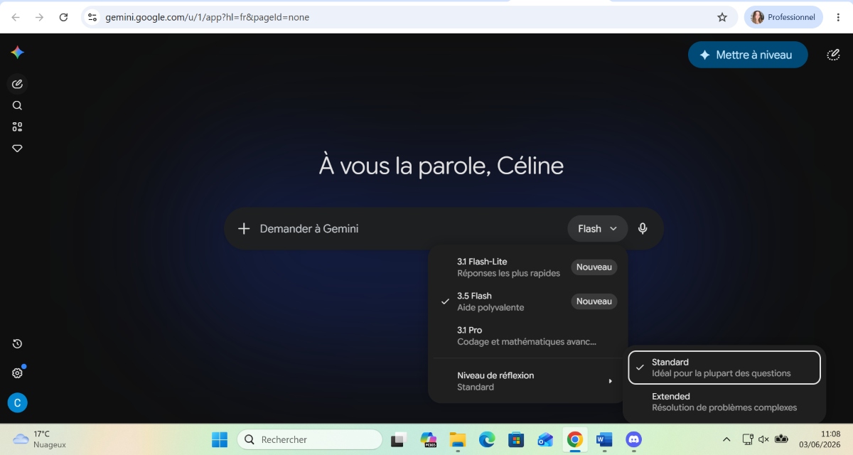Open the Professionnel profile button

tap(783, 17)
